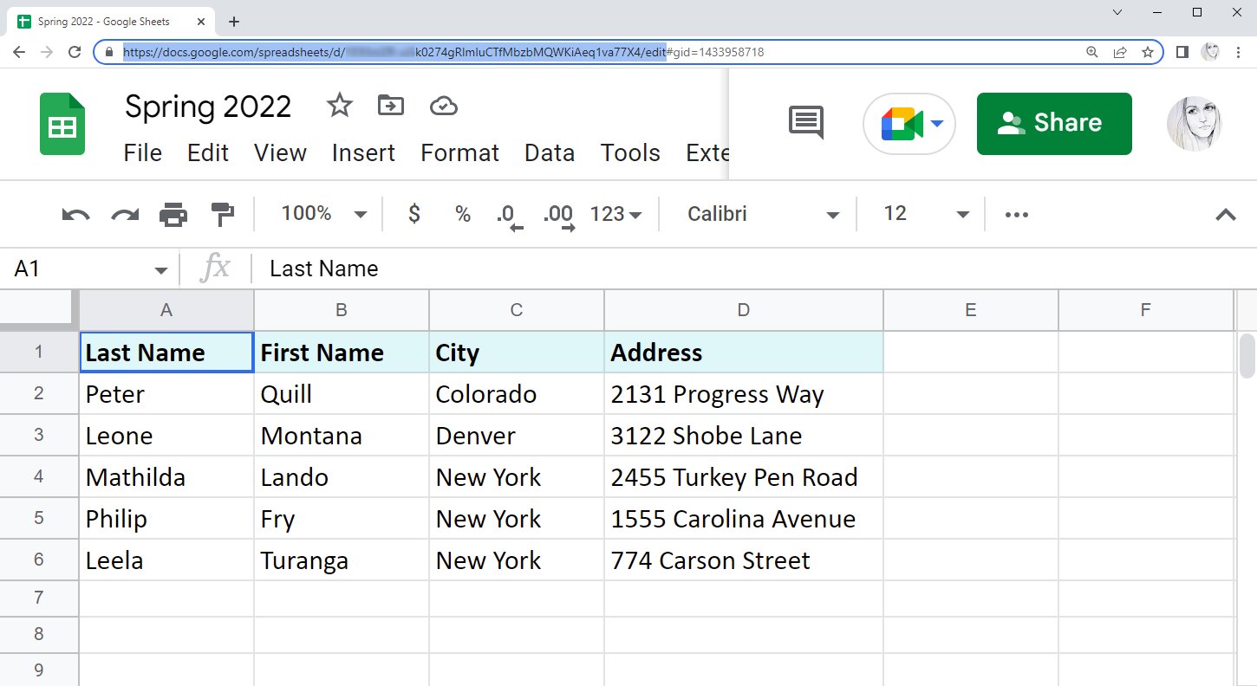This screenshot has height=686, width=1257.
Task: Open the Data menu
Action: coord(550,153)
